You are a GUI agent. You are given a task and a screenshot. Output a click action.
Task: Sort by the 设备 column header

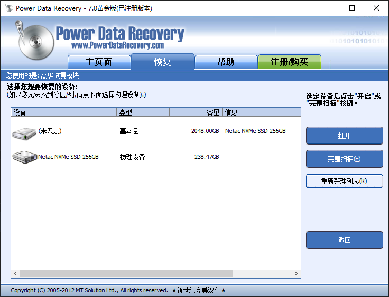(64, 112)
